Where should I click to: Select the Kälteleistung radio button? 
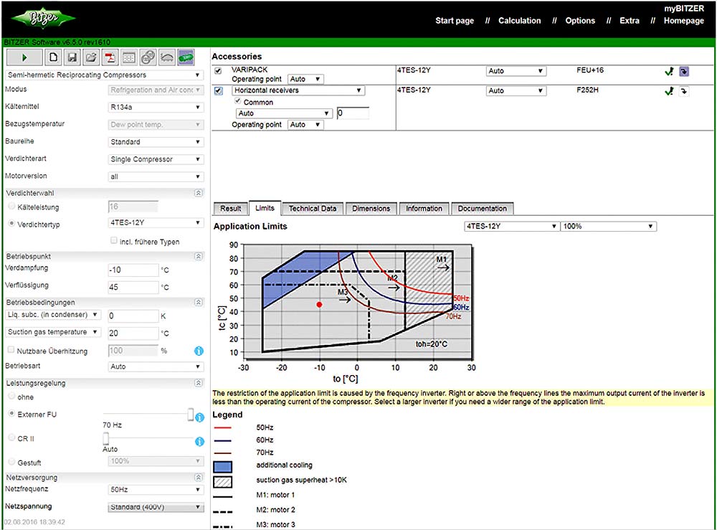[x=12, y=207]
